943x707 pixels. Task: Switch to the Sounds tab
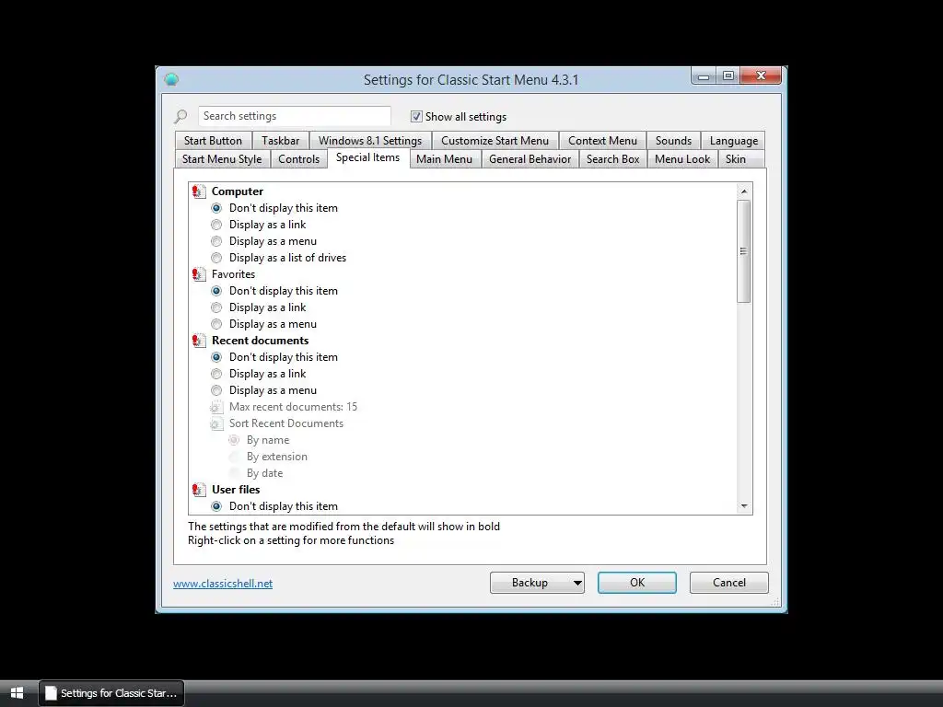(x=673, y=141)
